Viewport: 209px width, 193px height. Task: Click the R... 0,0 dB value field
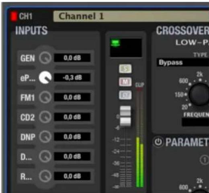[x=72, y=176]
